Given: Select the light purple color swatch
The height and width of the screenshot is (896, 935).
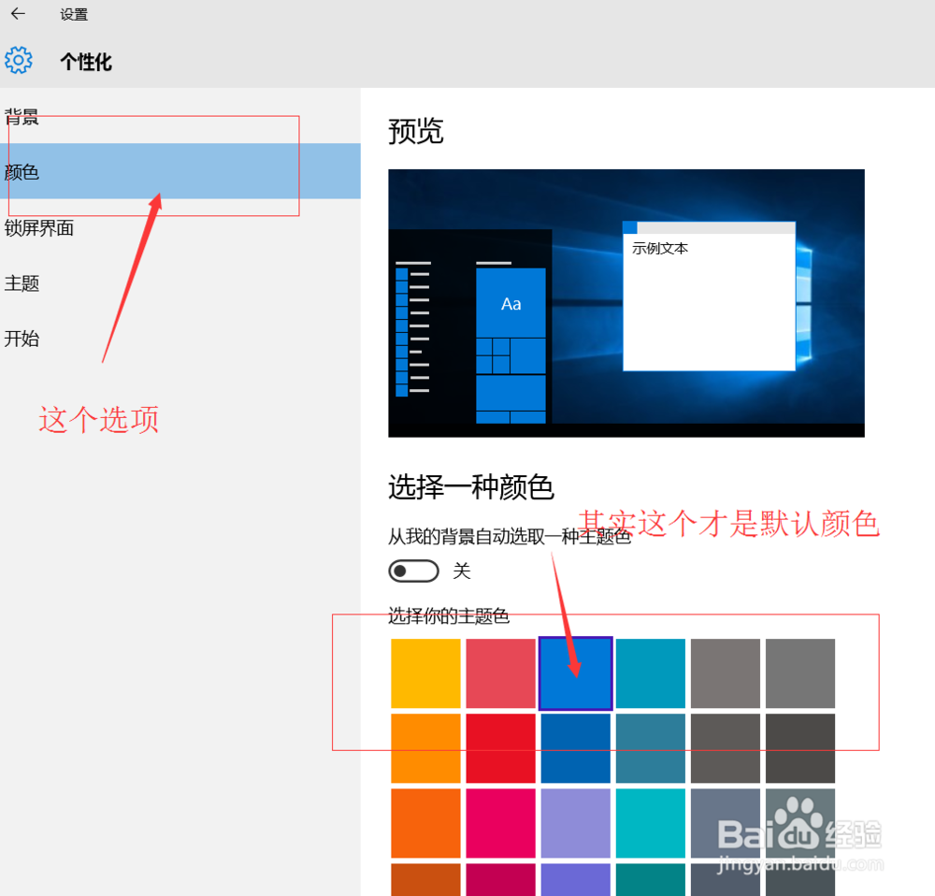Looking at the screenshot, I should pyautogui.click(x=575, y=822).
